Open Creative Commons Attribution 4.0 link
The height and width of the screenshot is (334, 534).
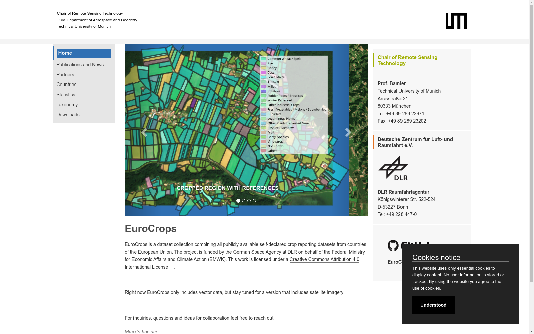(x=324, y=259)
